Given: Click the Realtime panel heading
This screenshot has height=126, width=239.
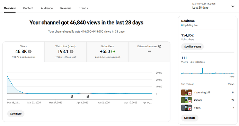Looking at the screenshot, I should pyautogui.click(x=188, y=21).
